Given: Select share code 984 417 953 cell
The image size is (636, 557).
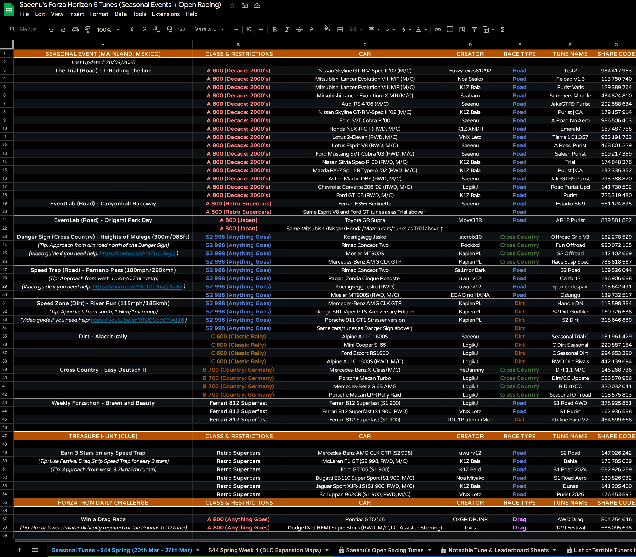Looking at the screenshot, I should click(x=616, y=71).
